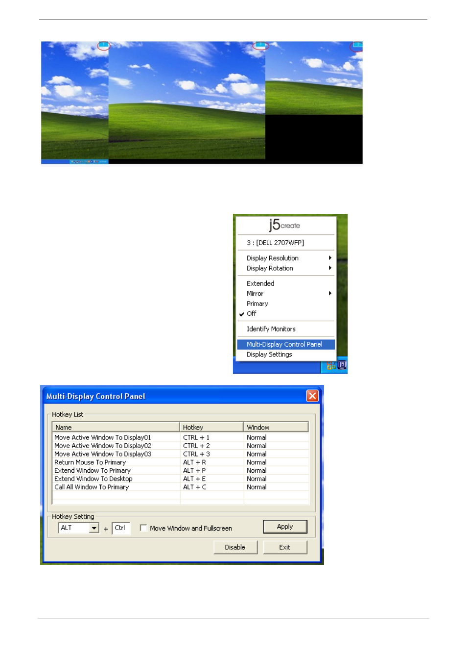Image resolution: width=467 pixels, height=662 pixels.
Task: Select row 'Extend Window To Desktop'
Action: 181,479
